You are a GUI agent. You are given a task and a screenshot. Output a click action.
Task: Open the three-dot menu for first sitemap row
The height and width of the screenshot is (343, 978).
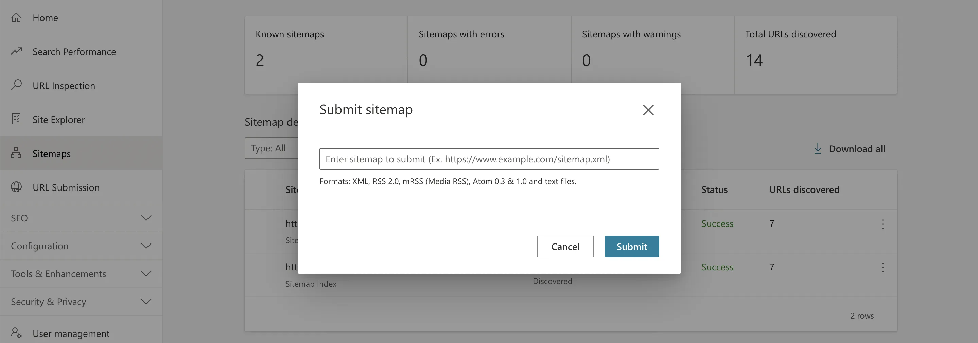click(x=883, y=224)
